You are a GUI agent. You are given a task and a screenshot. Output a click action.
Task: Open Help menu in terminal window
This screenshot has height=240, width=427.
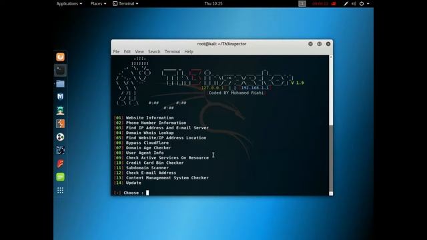pyautogui.click(x=189, y=51)
